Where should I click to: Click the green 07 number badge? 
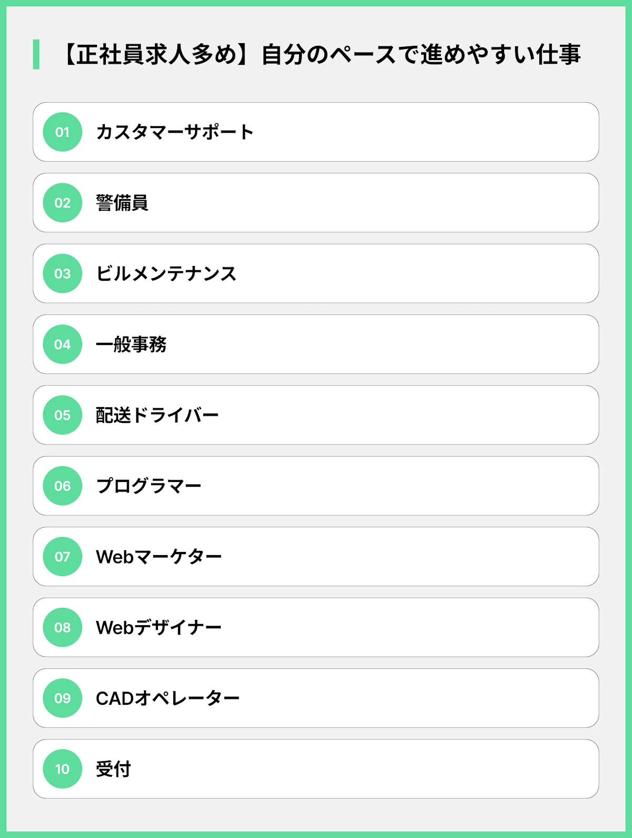(62, 557)
